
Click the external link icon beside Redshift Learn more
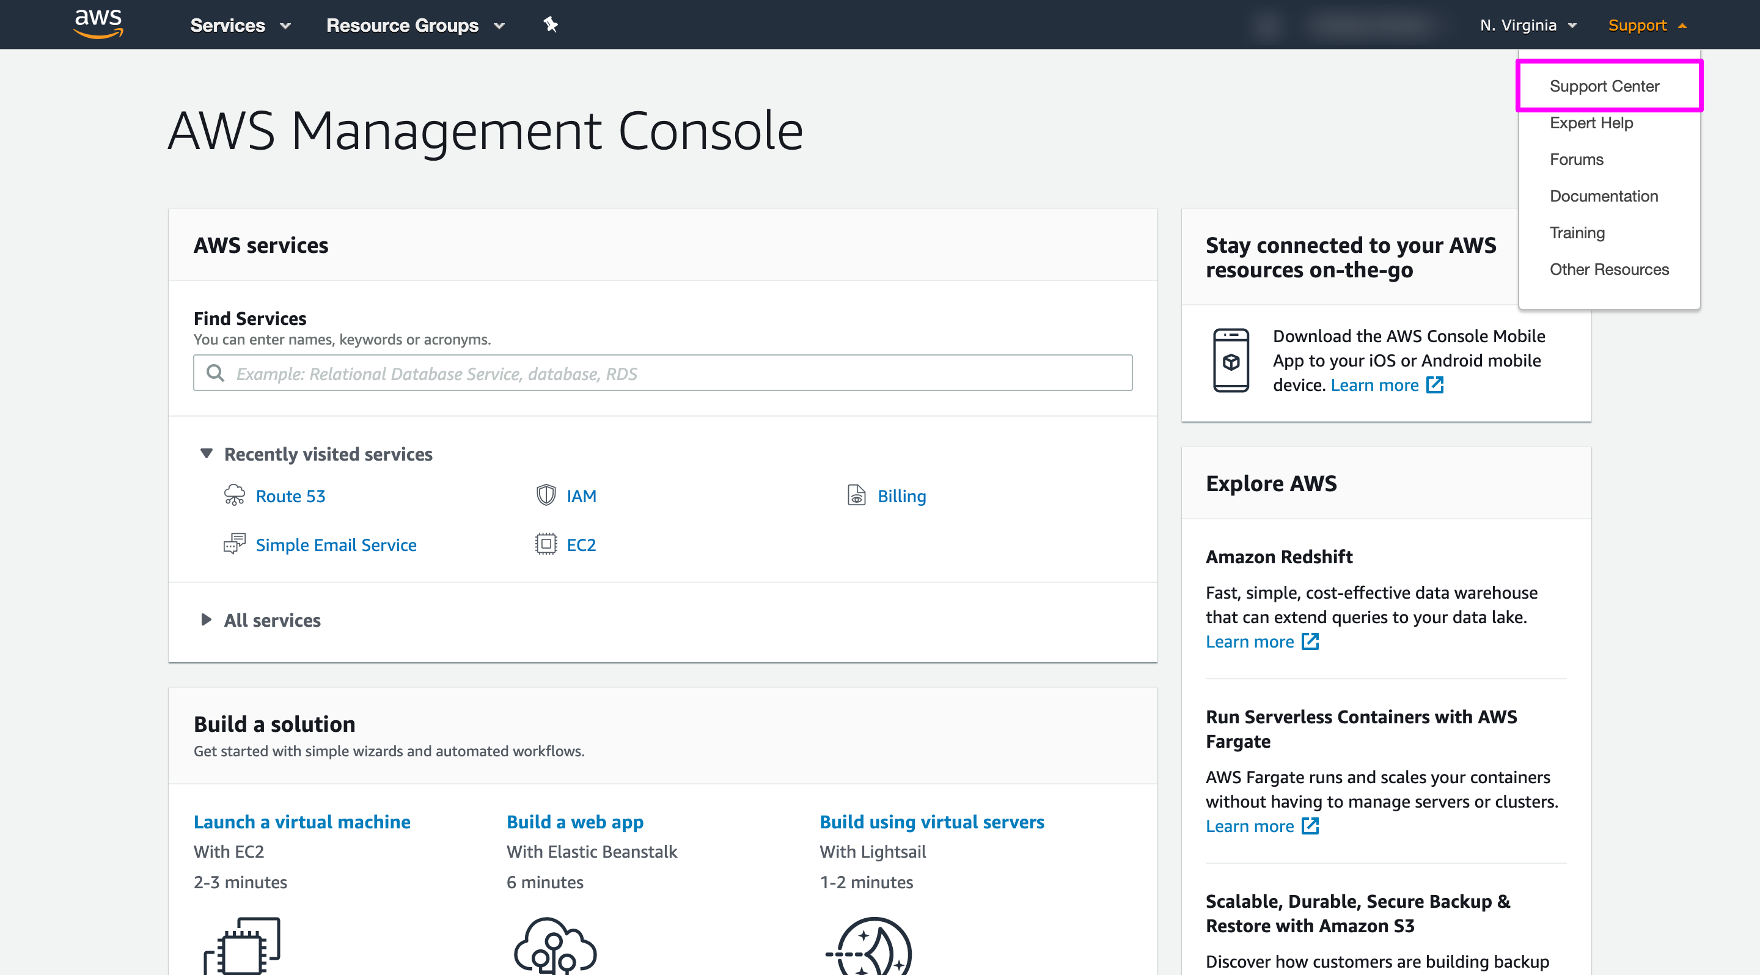[1310, 641]
